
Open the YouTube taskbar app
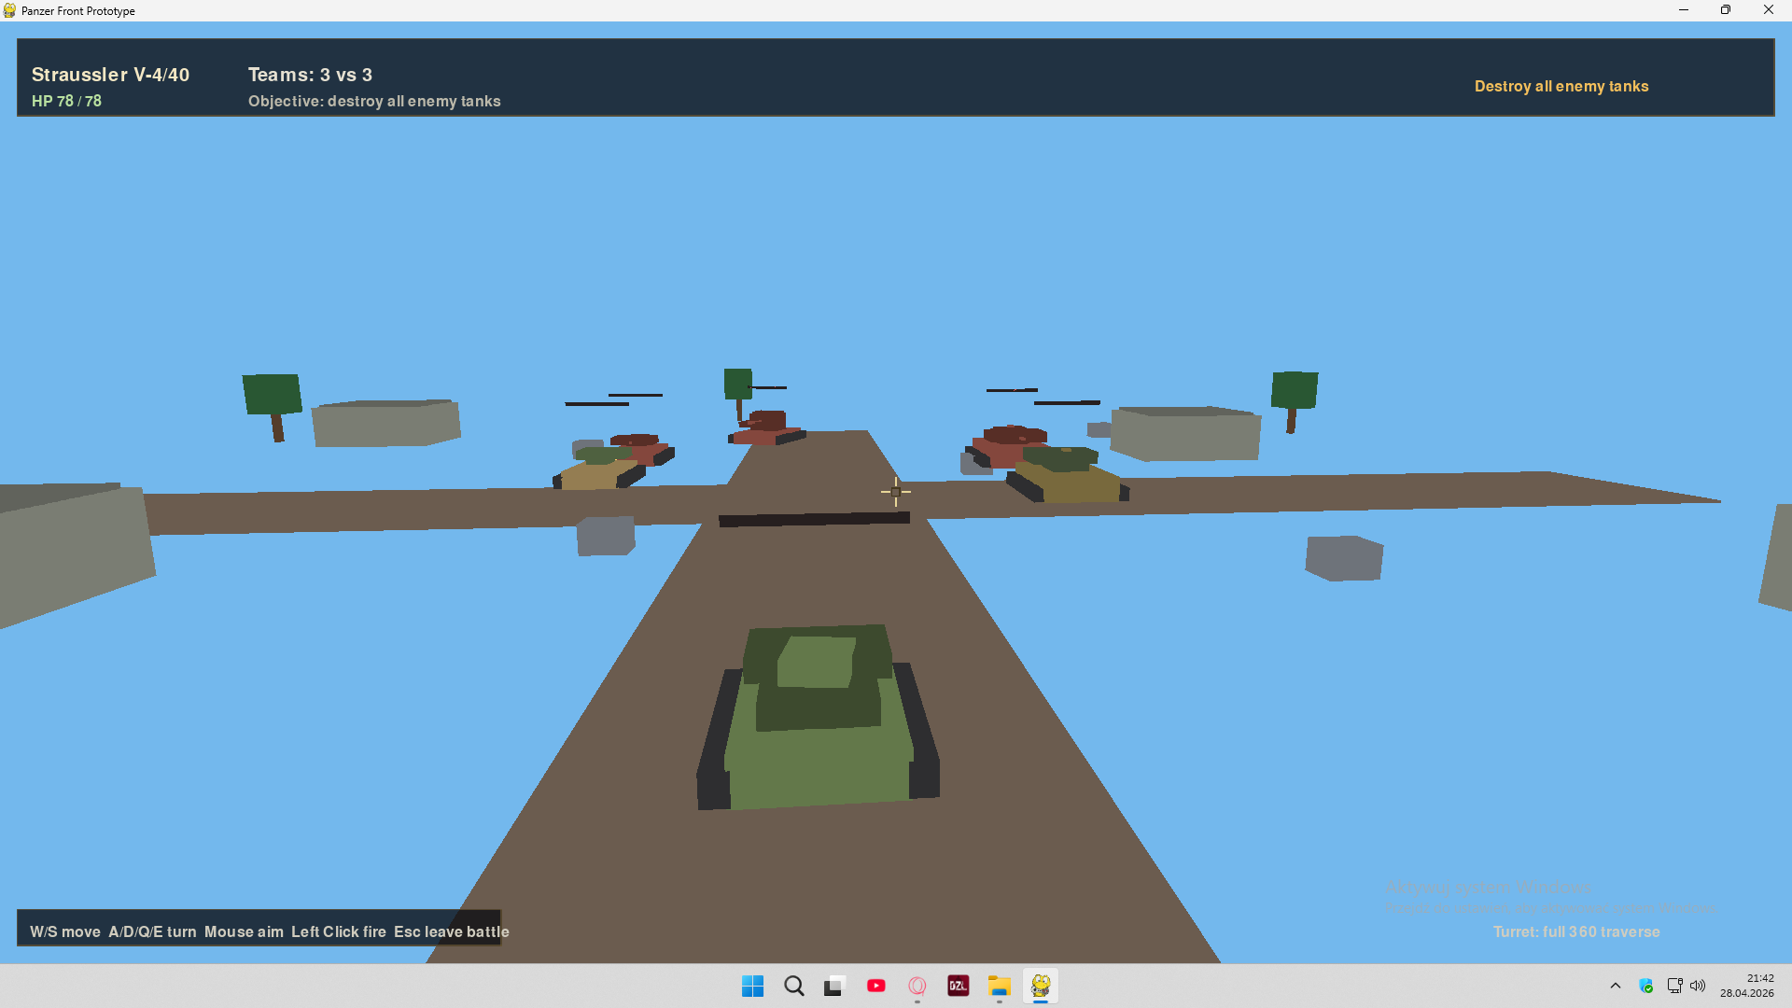(x=875, y=986)
